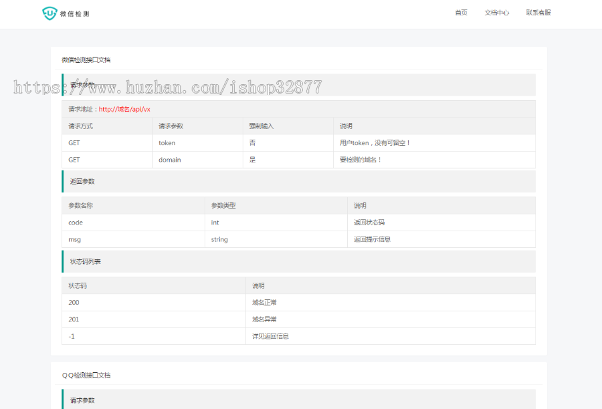Select the 返回参数 section header
This screenshot has height=409, width=602.
pyautogui.click(x=299, y=182)
